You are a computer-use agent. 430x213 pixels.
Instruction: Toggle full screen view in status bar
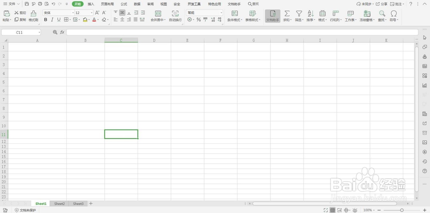pos(326,210)
